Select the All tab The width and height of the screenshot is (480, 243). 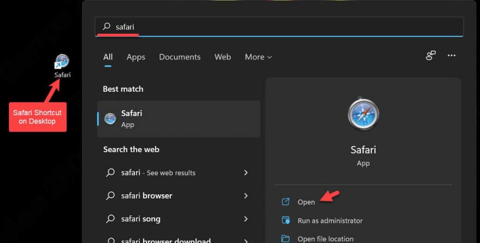108,57
